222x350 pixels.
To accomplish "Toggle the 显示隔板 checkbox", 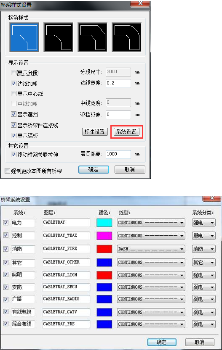I will (13, 135).
